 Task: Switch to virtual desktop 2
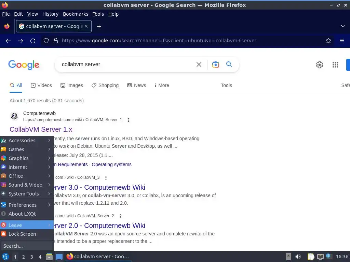[24, 257]
